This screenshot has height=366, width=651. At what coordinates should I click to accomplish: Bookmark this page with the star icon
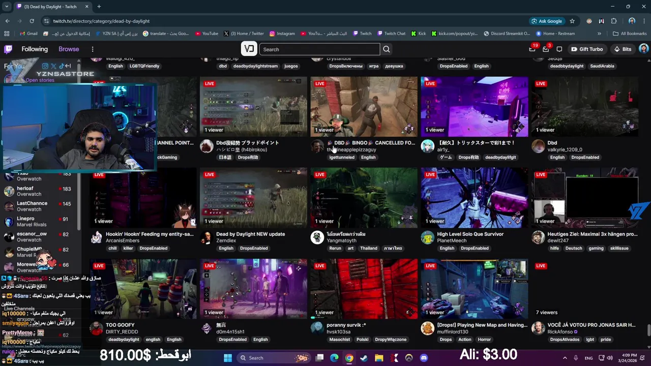(x=572, y=21)
